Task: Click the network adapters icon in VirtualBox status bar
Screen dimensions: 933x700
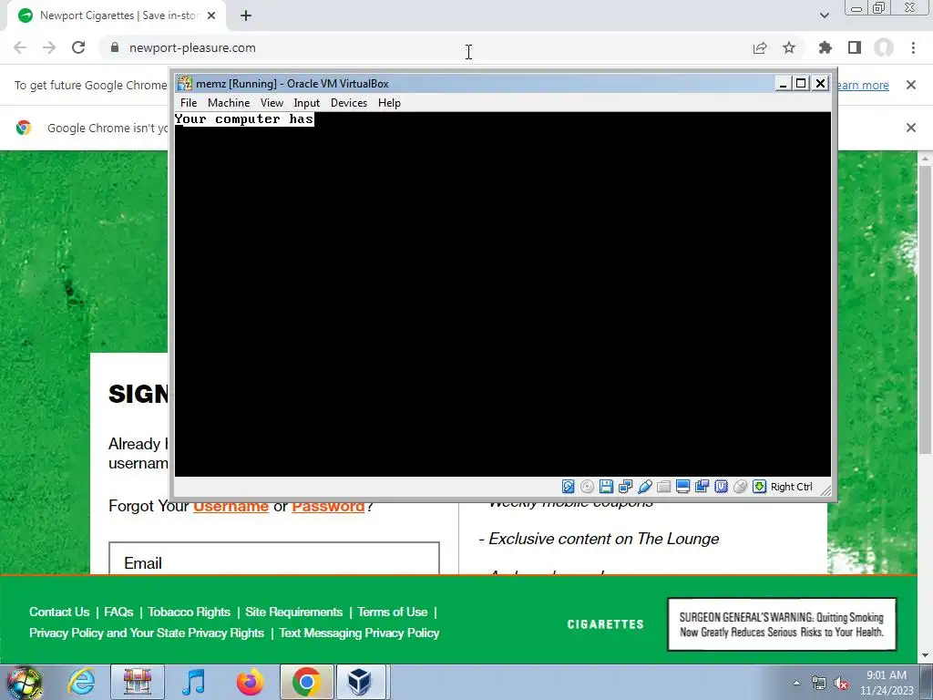Action: pos(625,487)
